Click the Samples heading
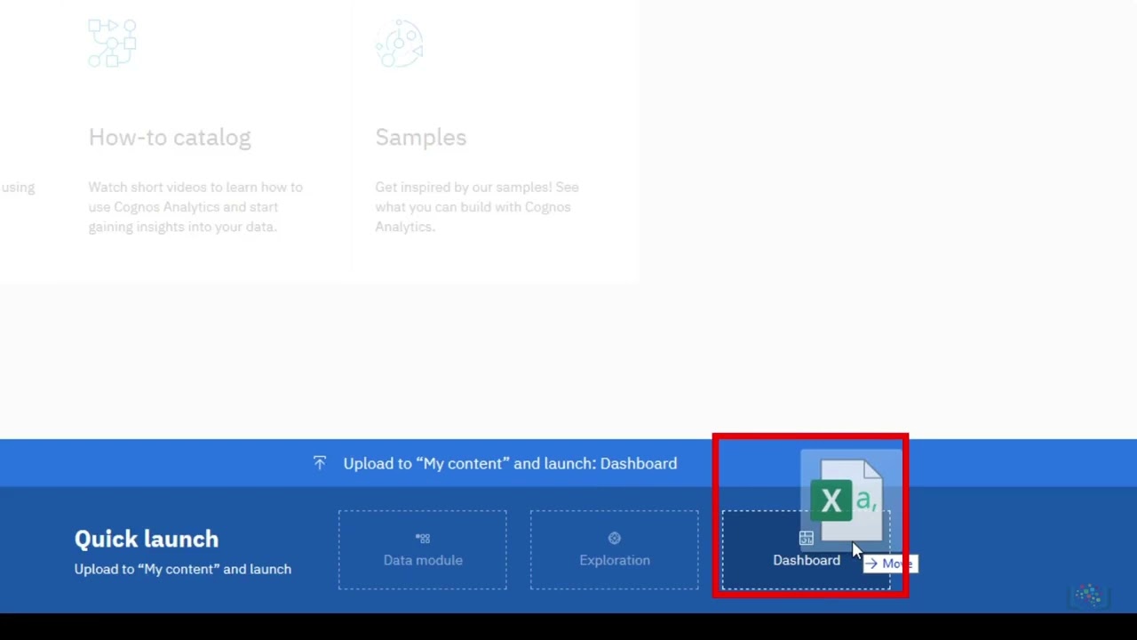This screenshot has height=640, width=1137. click(x=420, y=137)
